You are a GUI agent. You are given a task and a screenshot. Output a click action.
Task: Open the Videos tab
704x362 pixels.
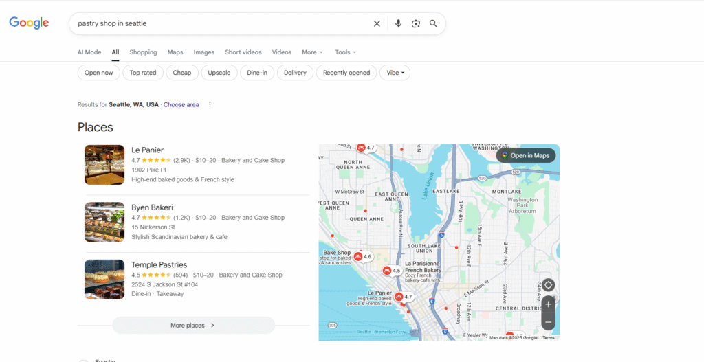point(281,52)
